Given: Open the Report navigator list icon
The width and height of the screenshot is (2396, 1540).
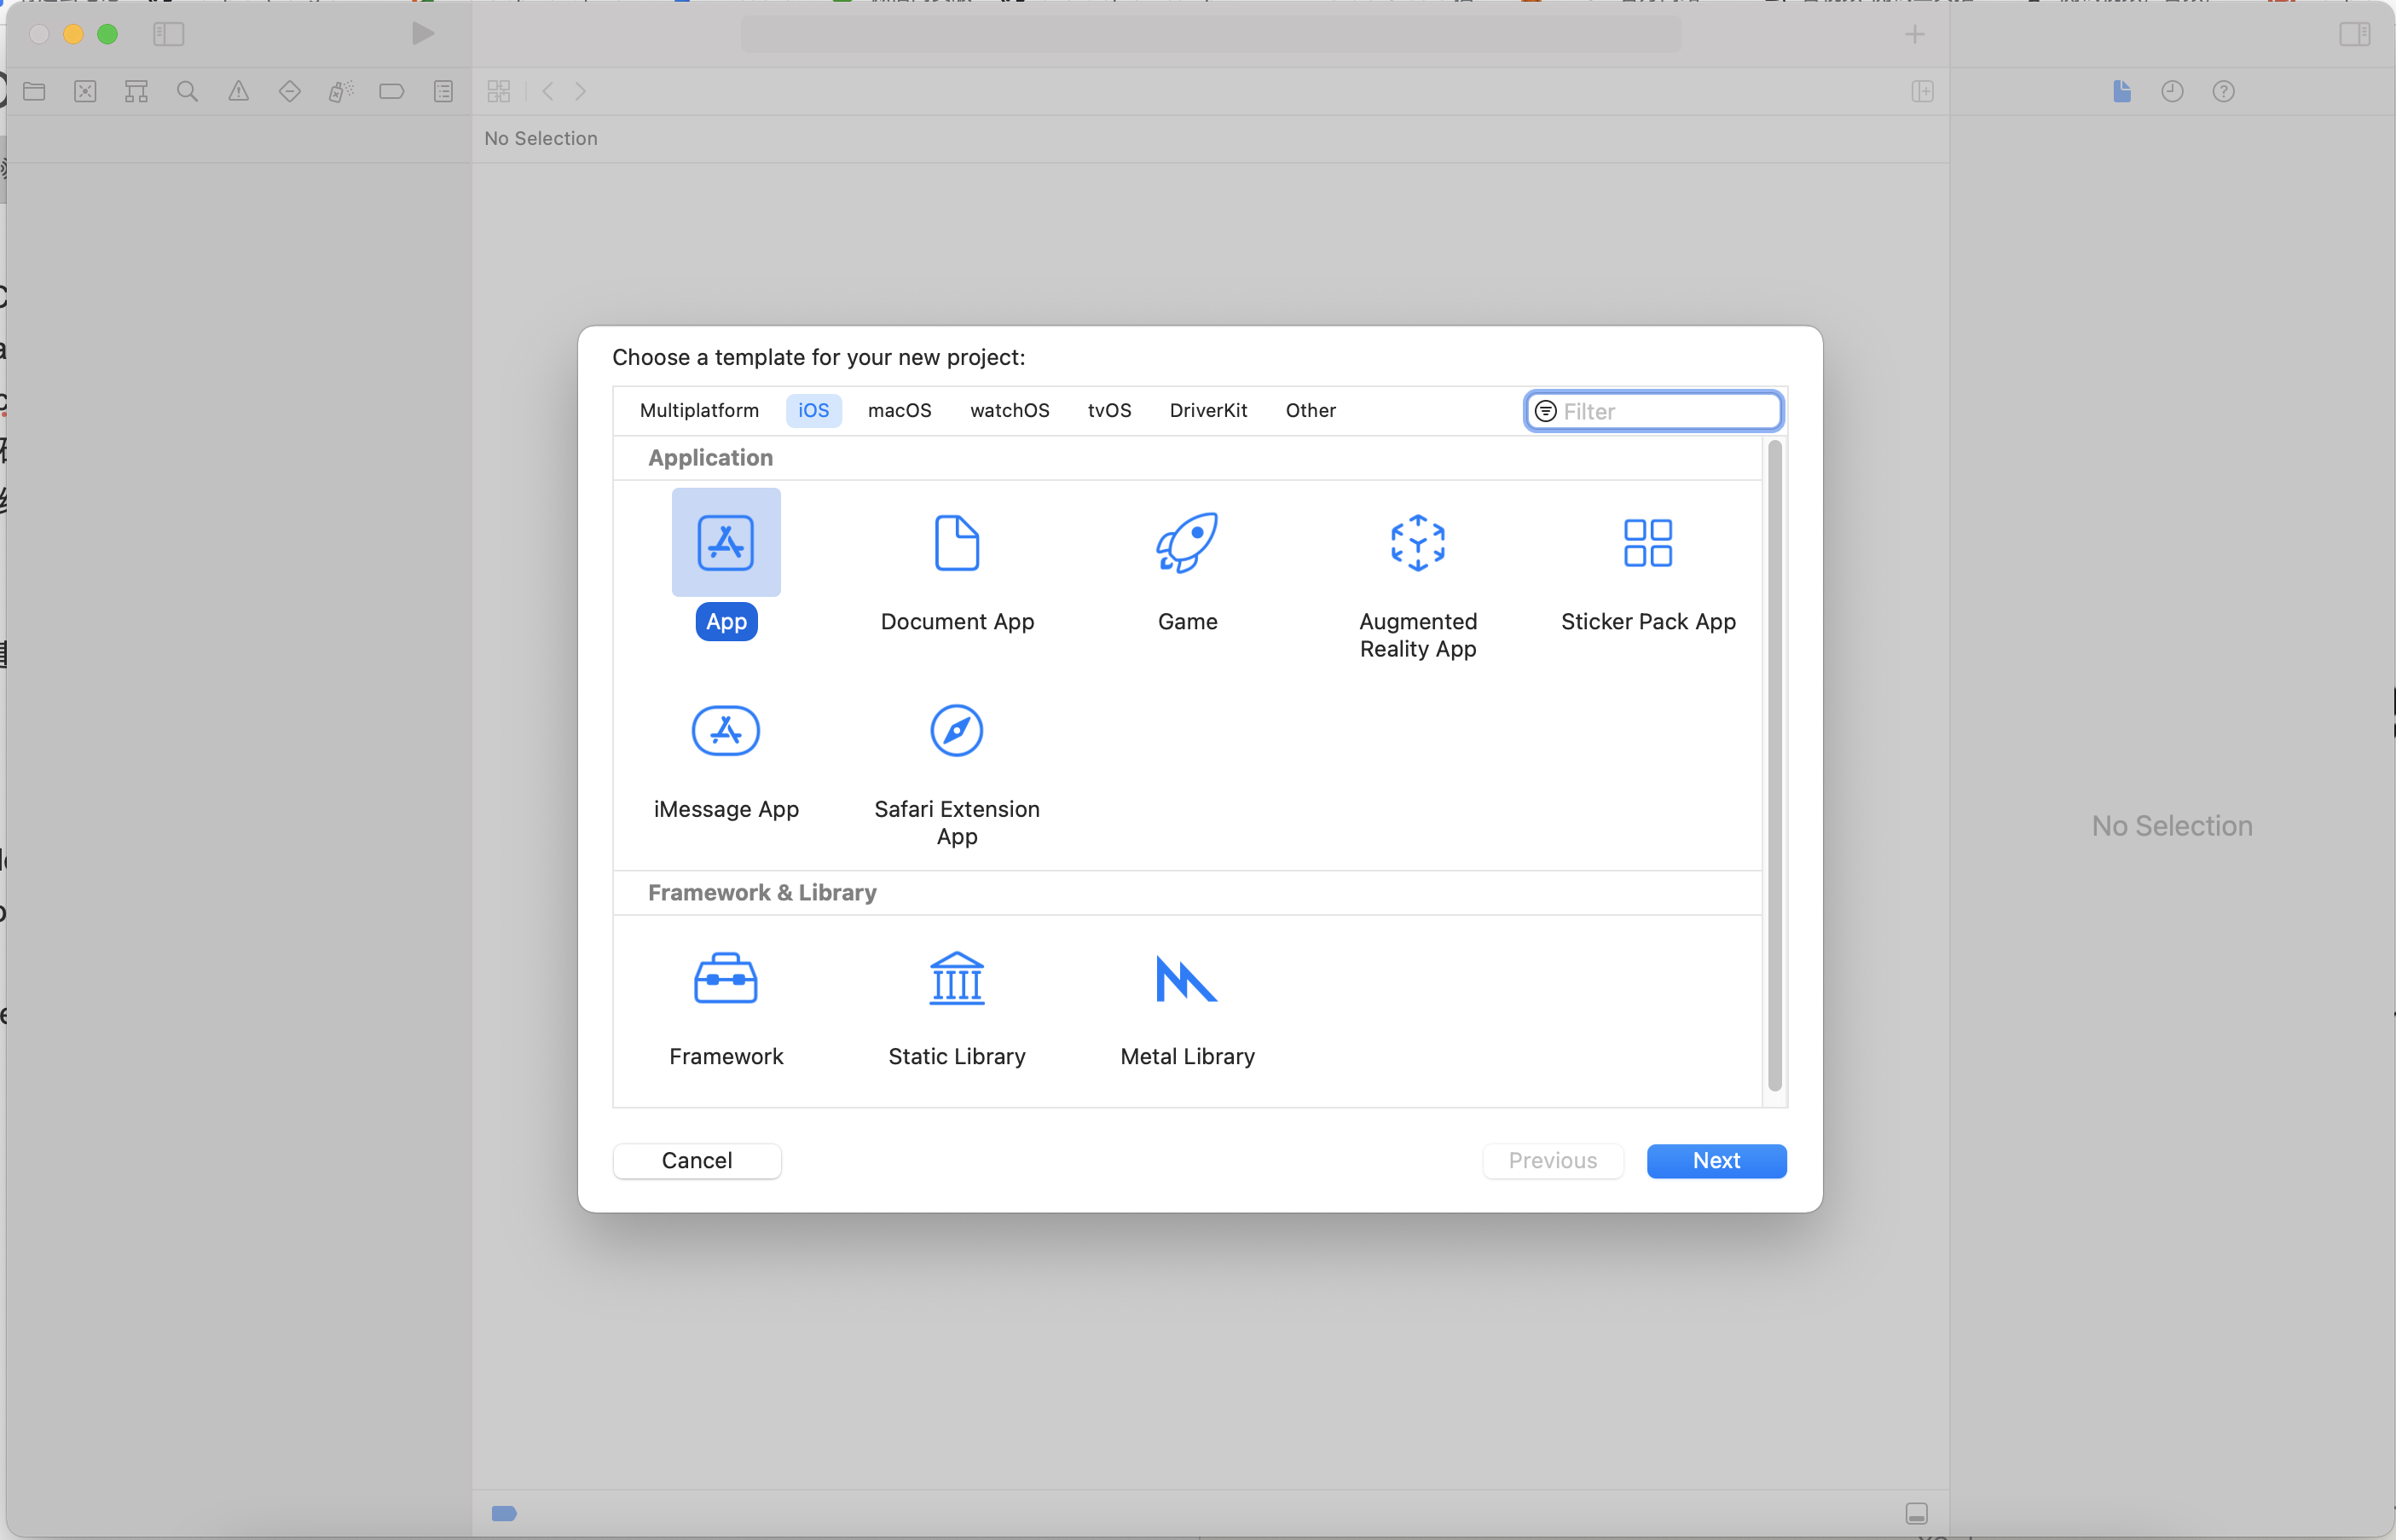Looking at the screenshot, I should coord(443,91).
